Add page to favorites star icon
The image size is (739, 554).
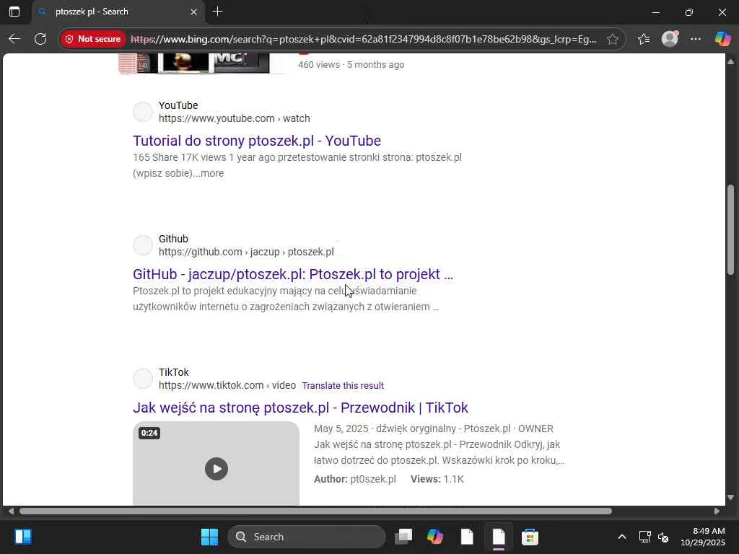[x=612, y=39]
